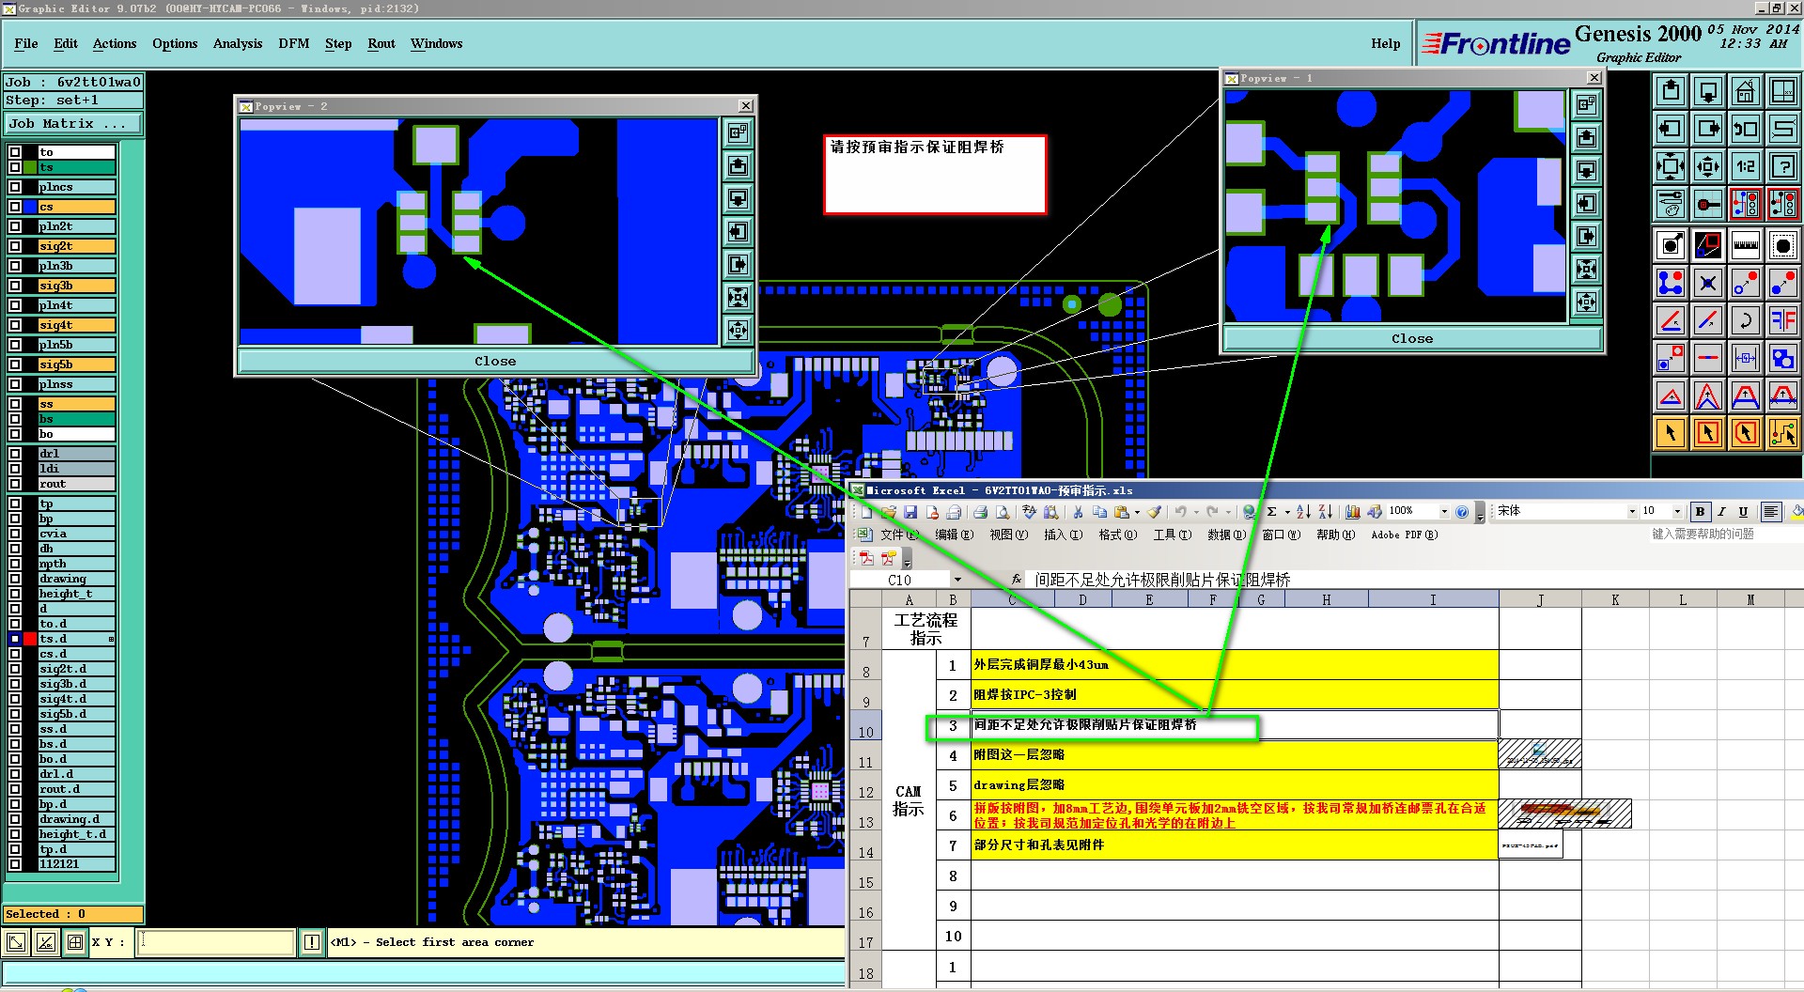This screenshot has width=1804, height=992.
Task: Open the Excel Undo history dropdown arrow
Action: [x=1196, y=512]
